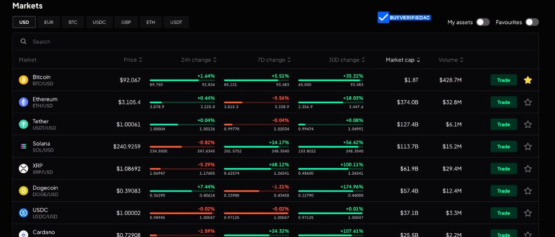Click into the Search markets field

[x=275, y=41]
